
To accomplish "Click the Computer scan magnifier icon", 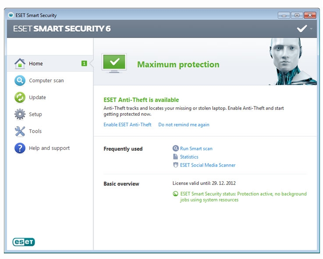I will pyautogui.click(x=20, y=80).
